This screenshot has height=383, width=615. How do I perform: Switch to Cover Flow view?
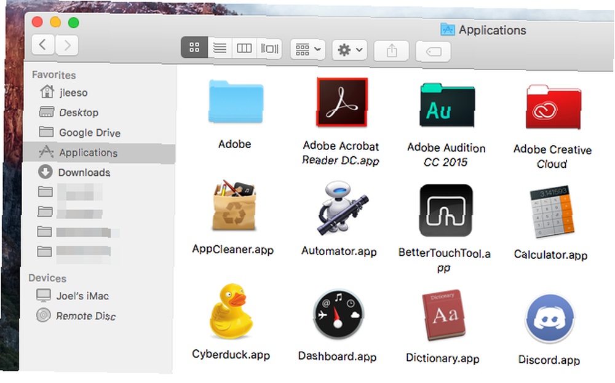pyautogui.click(x=269, y=49)
